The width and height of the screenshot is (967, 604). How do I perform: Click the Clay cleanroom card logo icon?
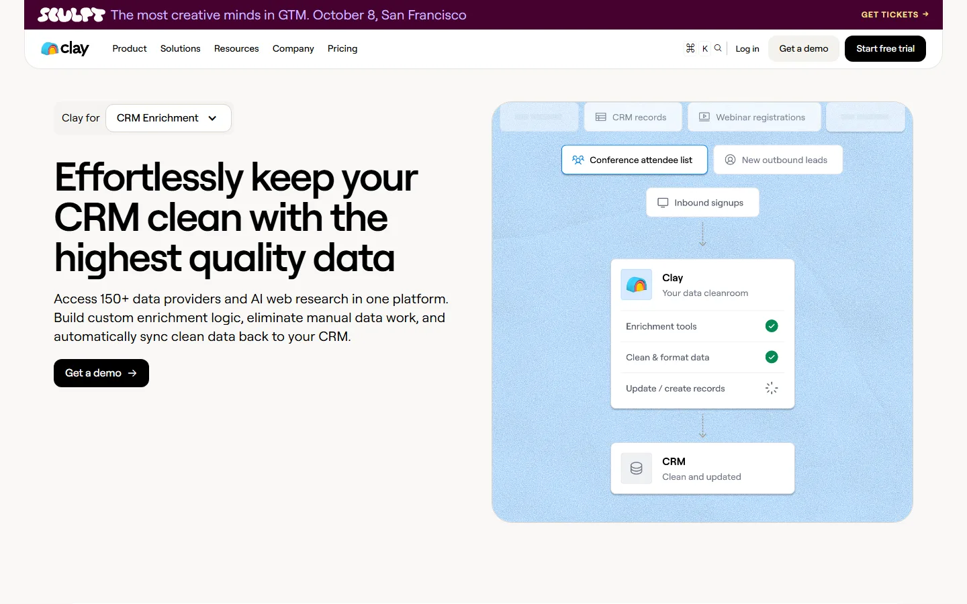coord(637,285)
